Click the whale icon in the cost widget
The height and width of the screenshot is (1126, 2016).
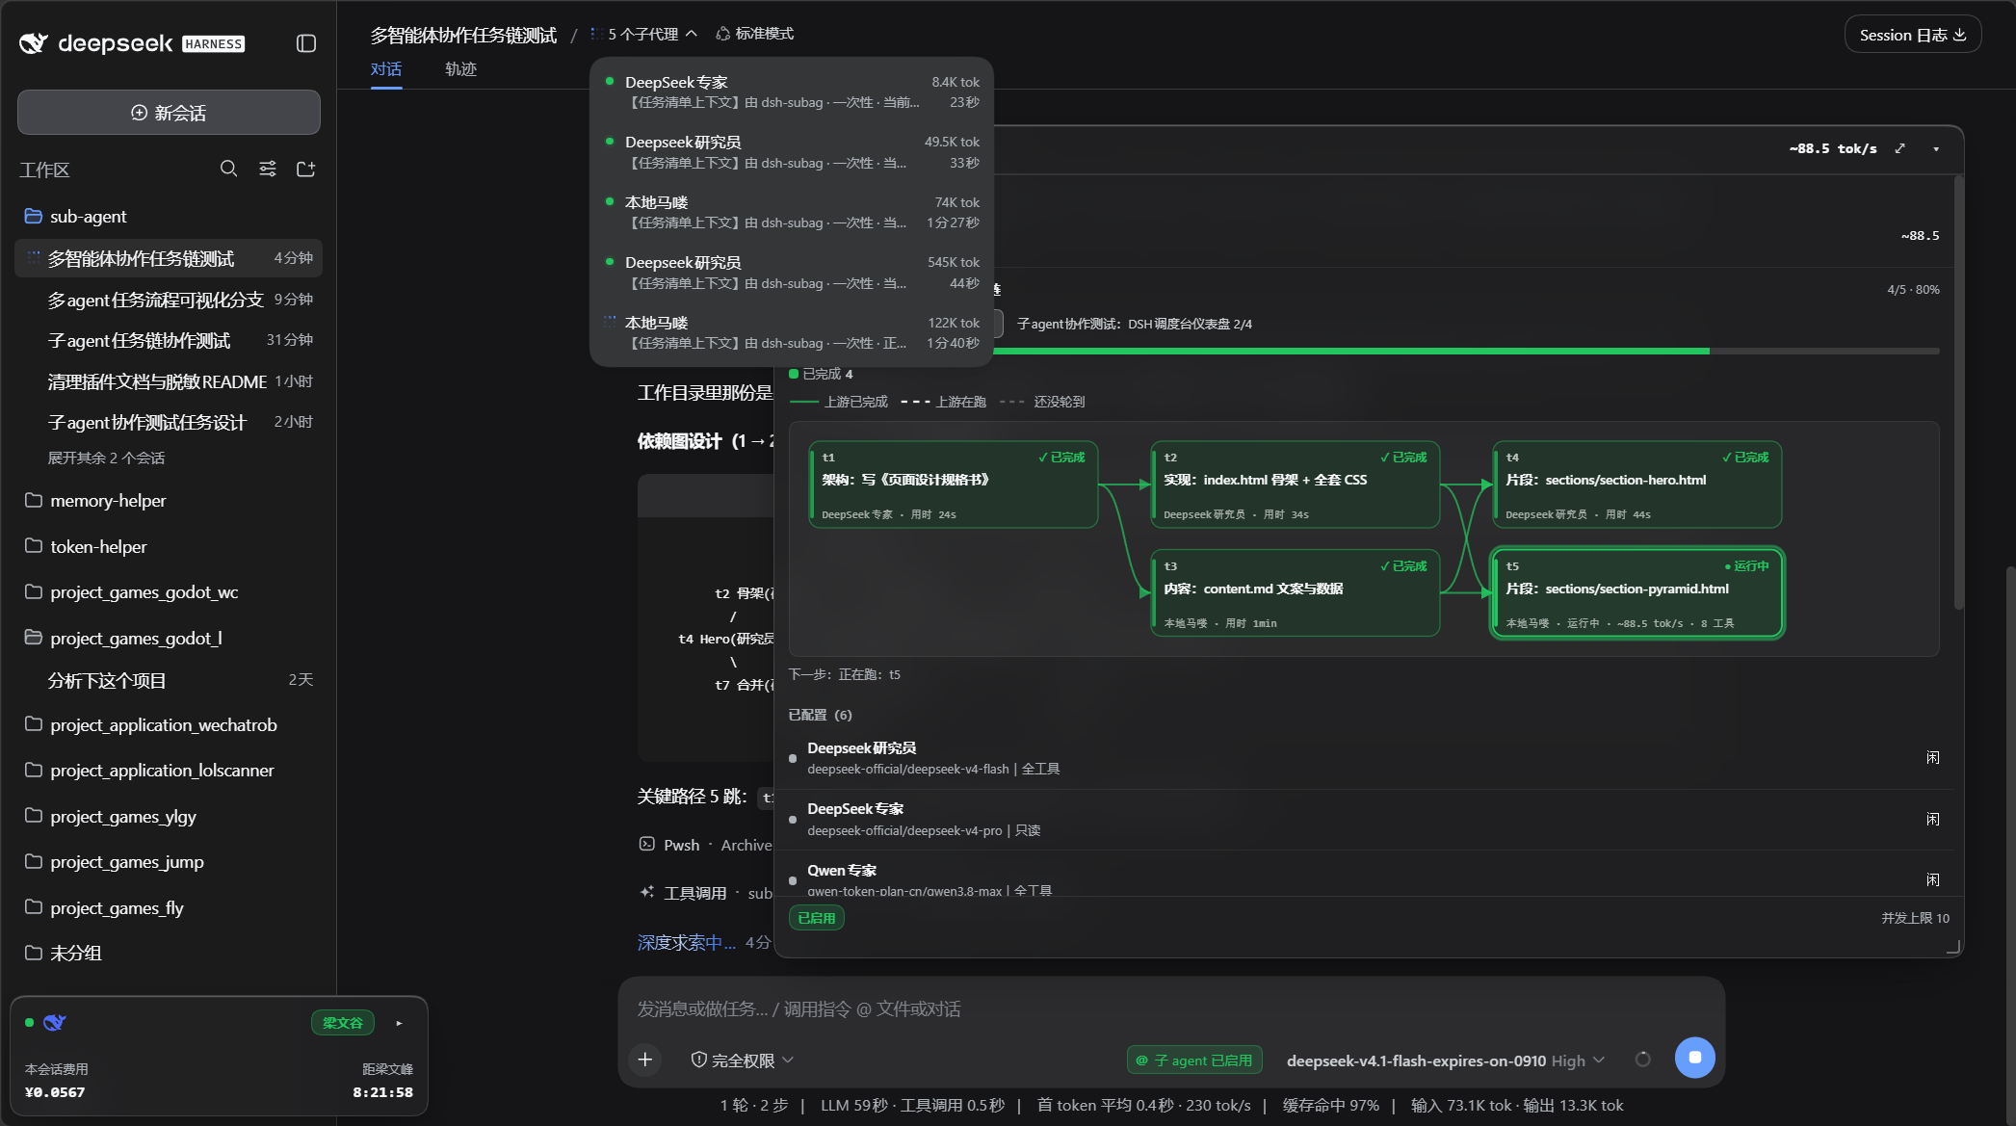[55, 1022]
